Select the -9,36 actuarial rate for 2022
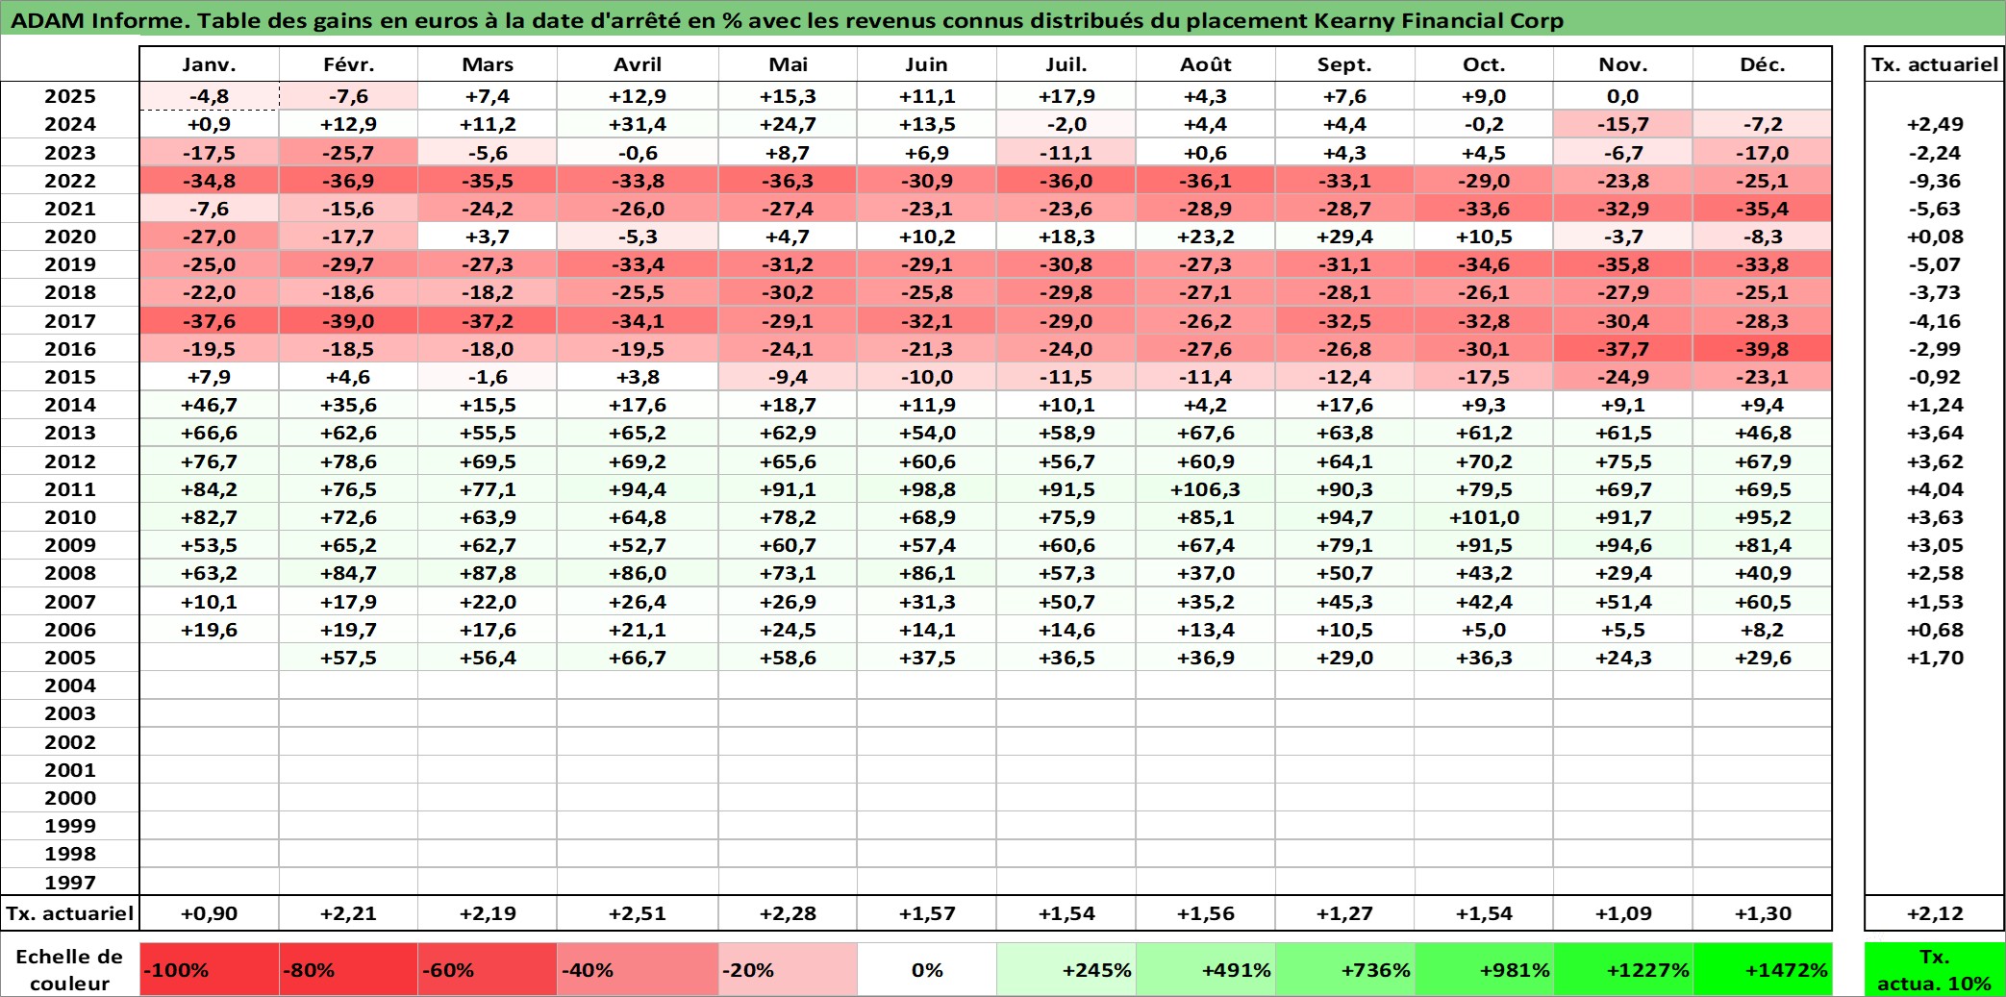2006x997 pixels. pyautogui.click(x=1935, y=181)
